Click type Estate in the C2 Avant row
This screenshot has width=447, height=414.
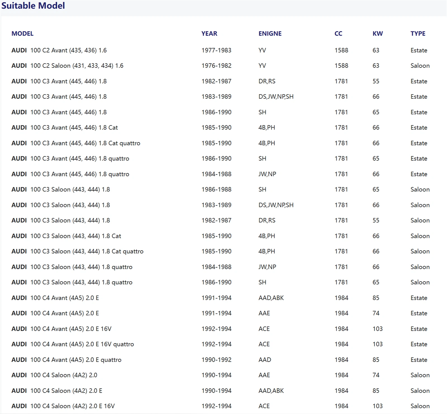(419, 50)
